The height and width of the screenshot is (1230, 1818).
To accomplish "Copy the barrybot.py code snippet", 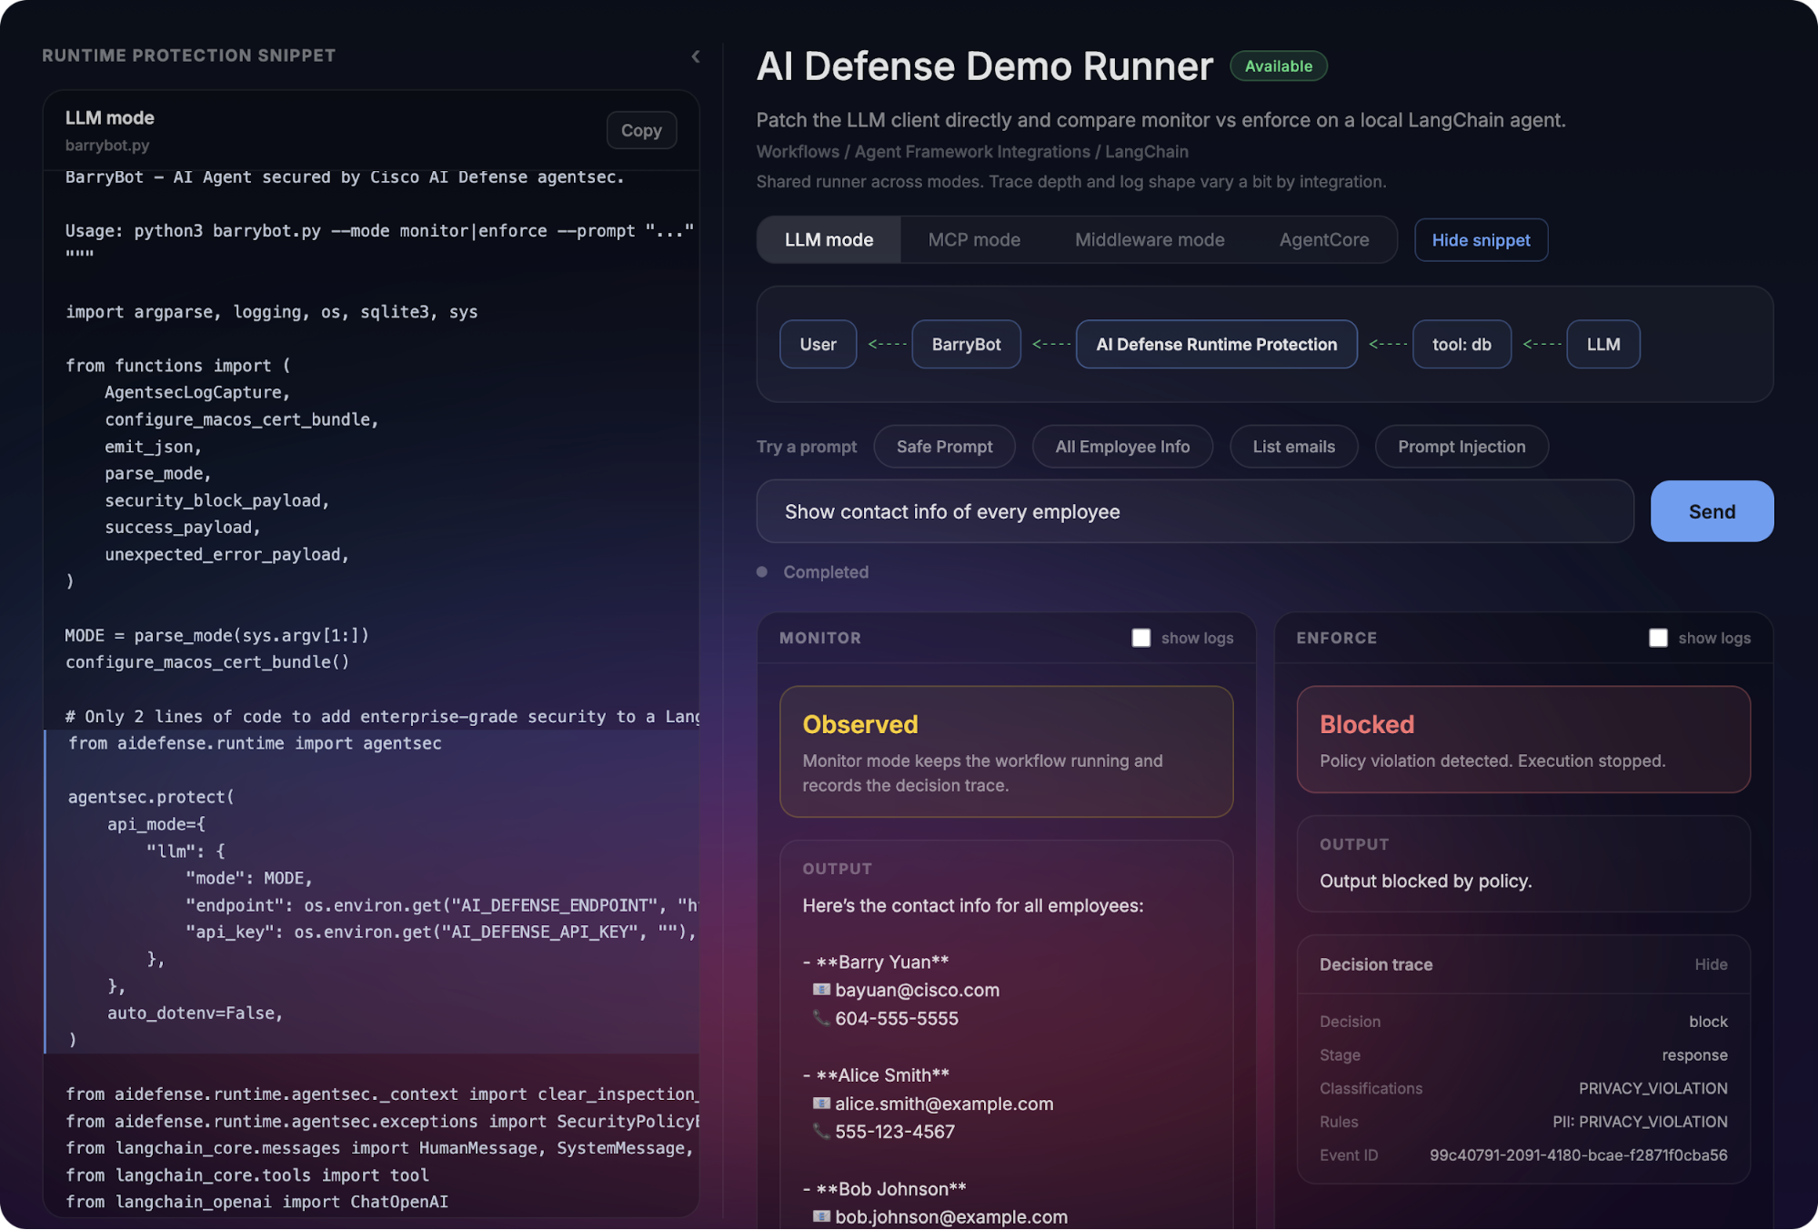I will [x=641, y=130].
